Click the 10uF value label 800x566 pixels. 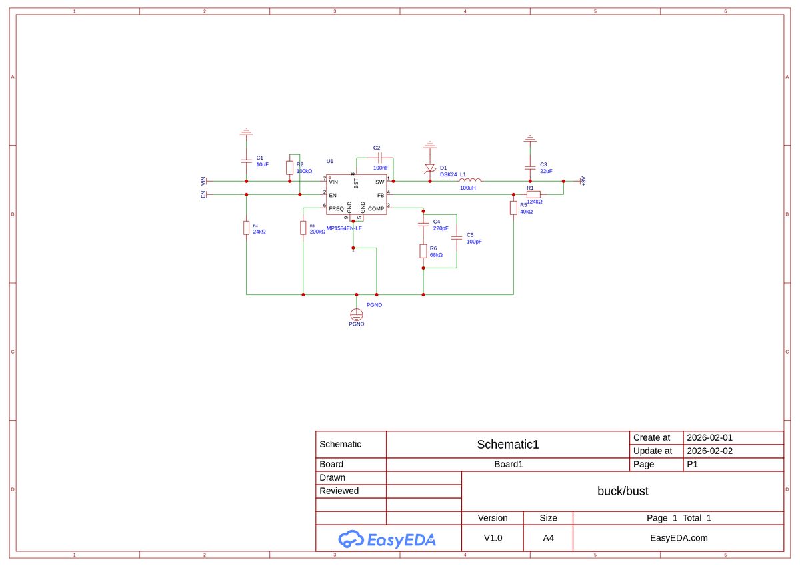(x=262, y=164)
